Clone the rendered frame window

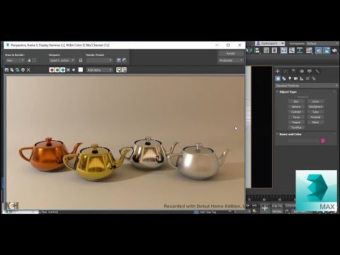(18, 70)
